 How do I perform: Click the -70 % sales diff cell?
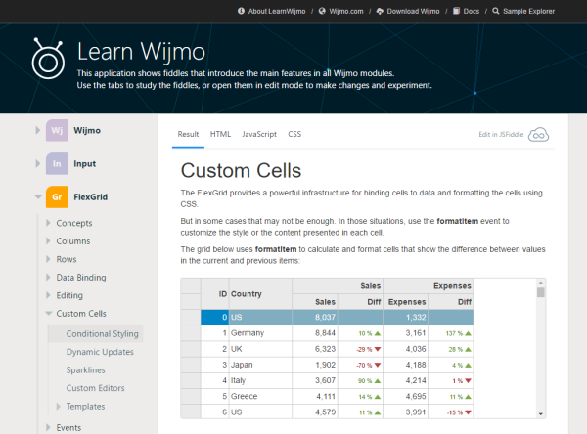tap(360, 365)
